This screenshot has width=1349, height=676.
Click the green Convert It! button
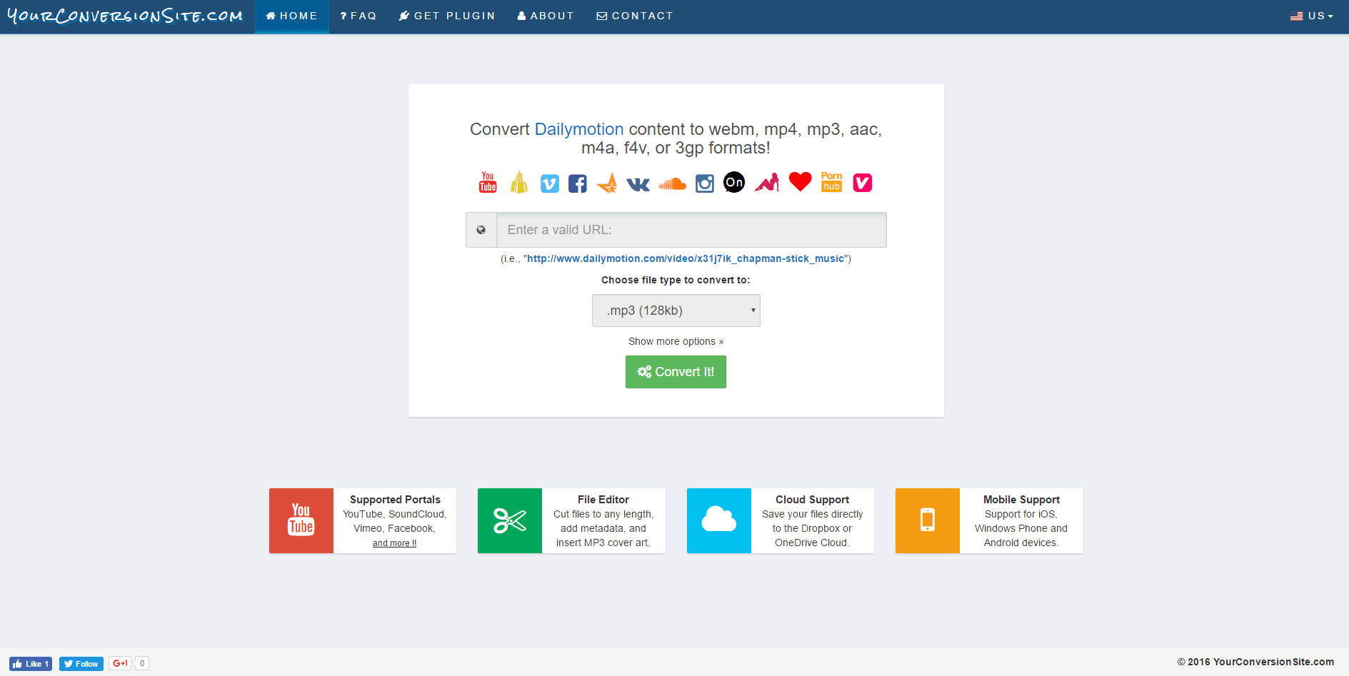676,372
